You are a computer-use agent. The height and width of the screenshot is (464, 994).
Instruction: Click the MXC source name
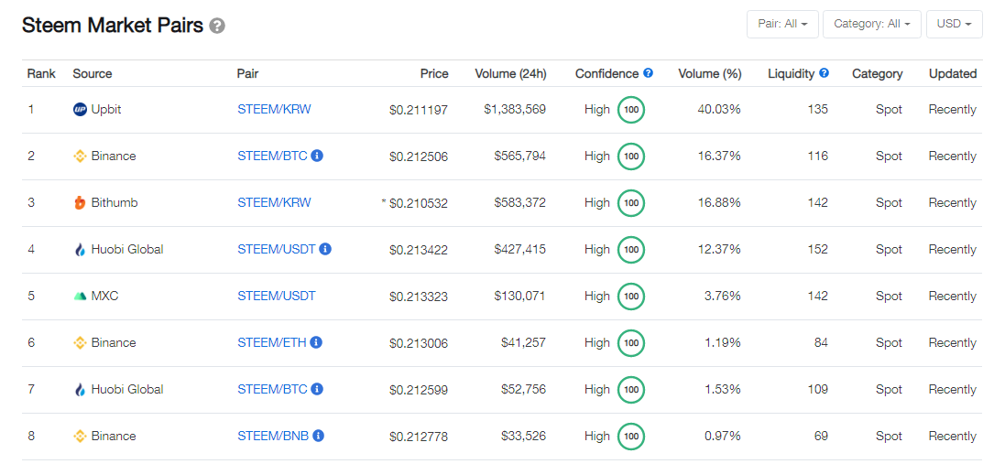coord(104,296)
